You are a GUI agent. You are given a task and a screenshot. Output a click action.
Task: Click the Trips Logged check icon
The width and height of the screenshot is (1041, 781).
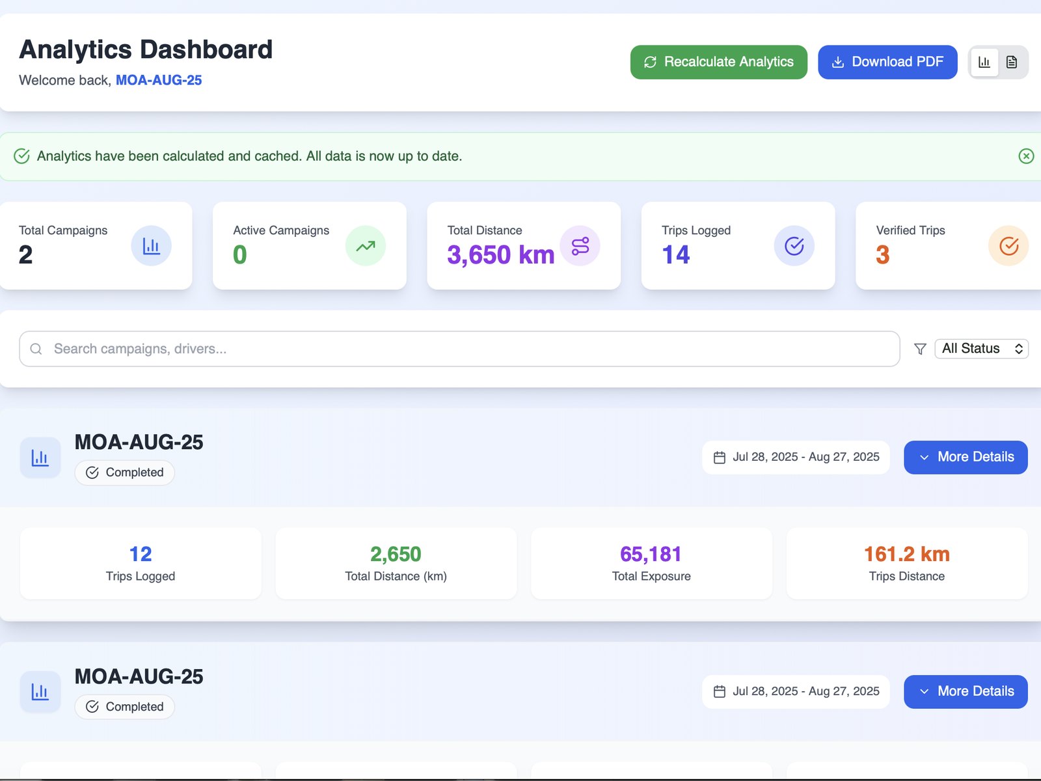[x=794, y=246]
